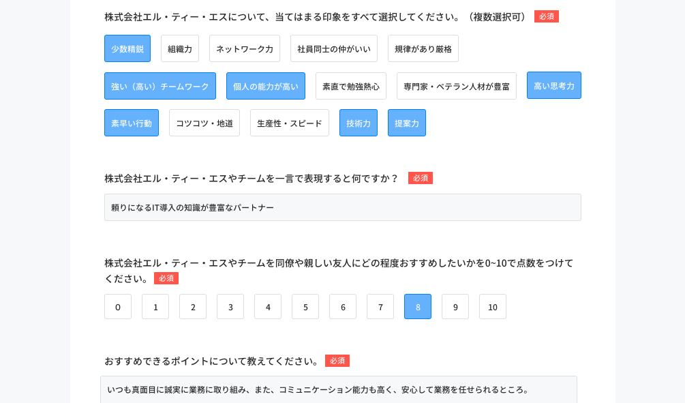Toggle 素早い行動 selection
Viewport: 685px width, 403px height.
132,123
